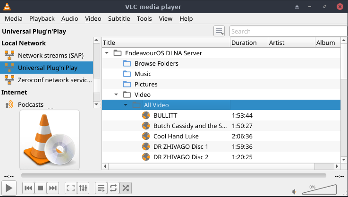Click the 1:53:44 duration cell
The height and width of the screenshot is (197, 348).
point(242,115)
